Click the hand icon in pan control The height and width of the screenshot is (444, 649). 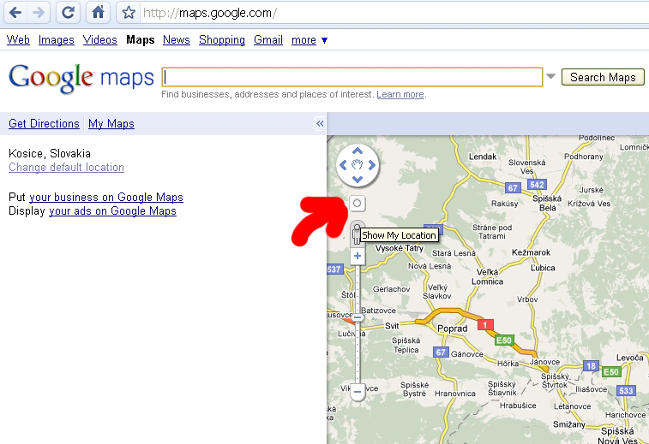[358, 165]
